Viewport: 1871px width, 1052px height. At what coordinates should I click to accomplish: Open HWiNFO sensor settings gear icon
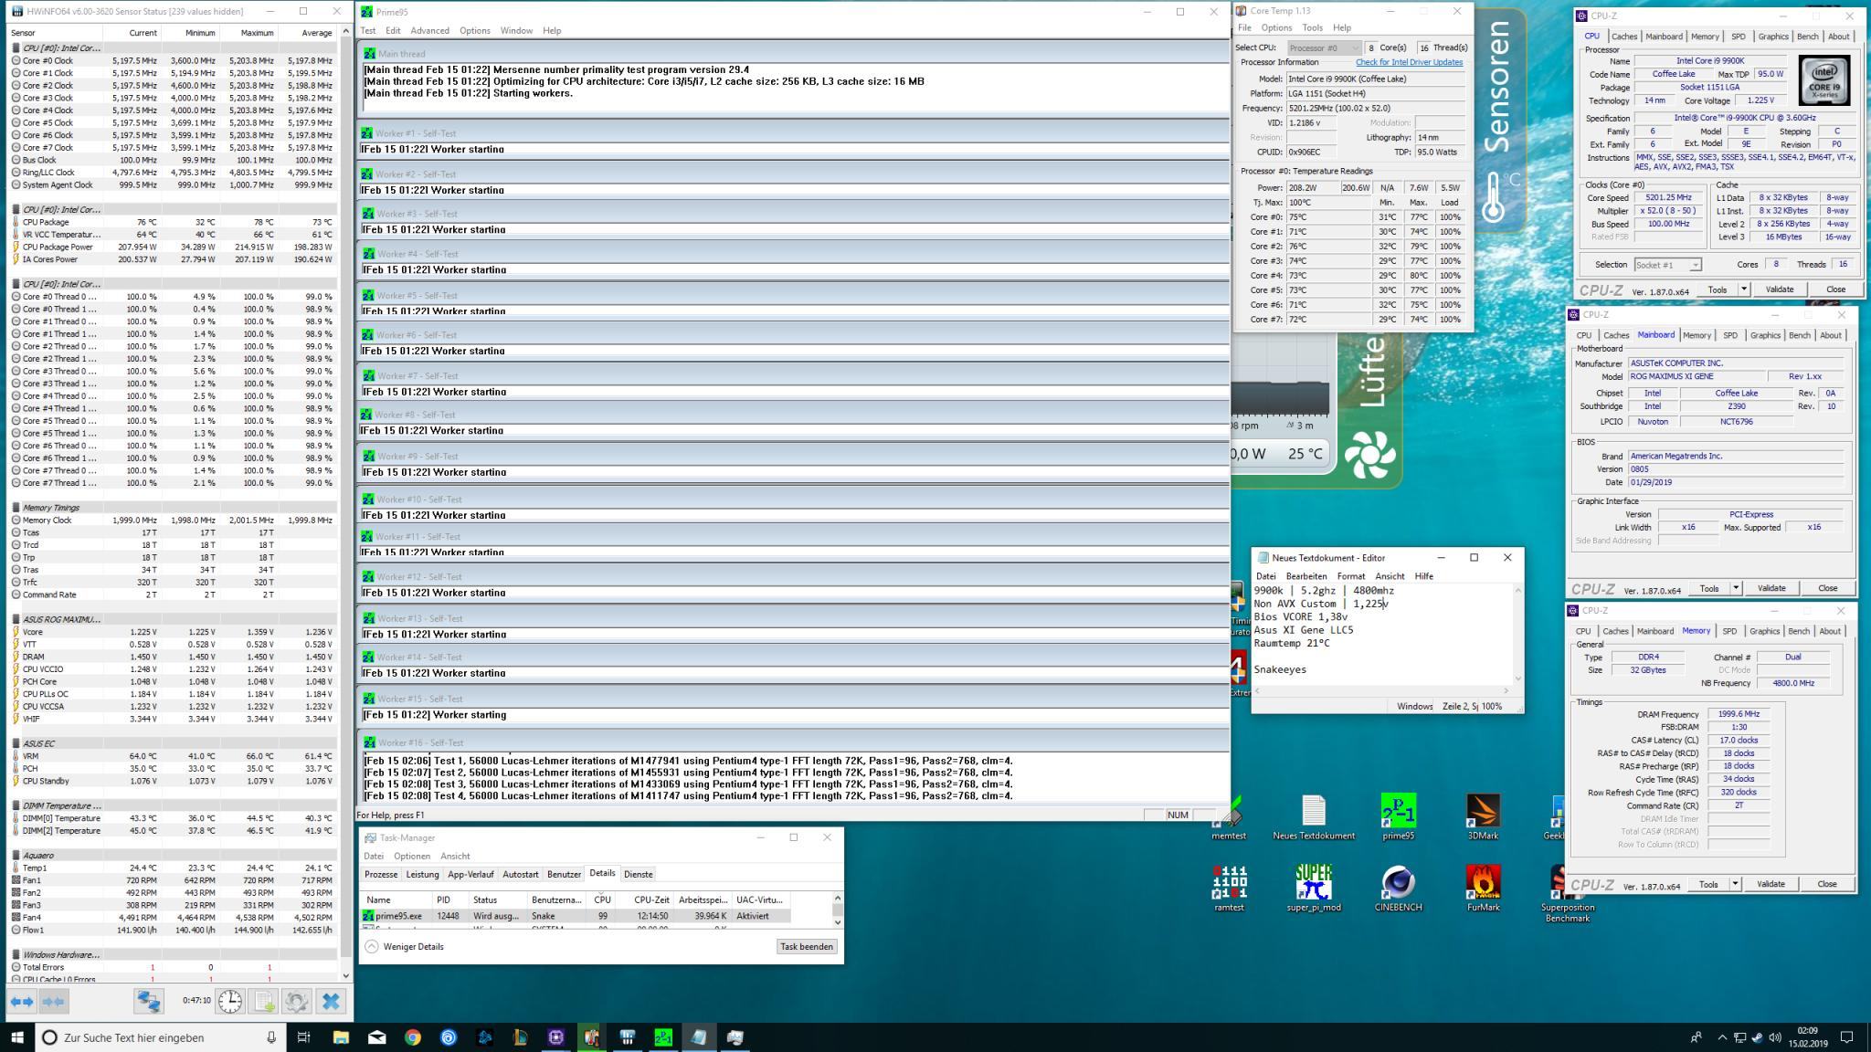point(296,1002)
